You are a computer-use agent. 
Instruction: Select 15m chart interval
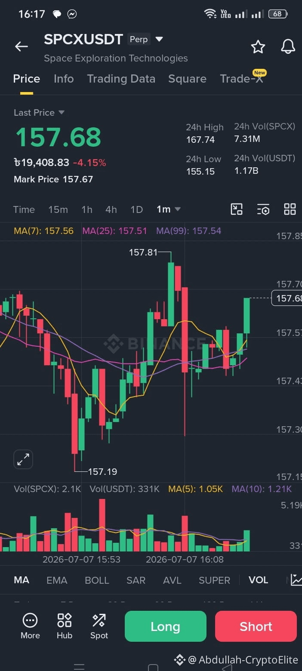tap(58, 209)
